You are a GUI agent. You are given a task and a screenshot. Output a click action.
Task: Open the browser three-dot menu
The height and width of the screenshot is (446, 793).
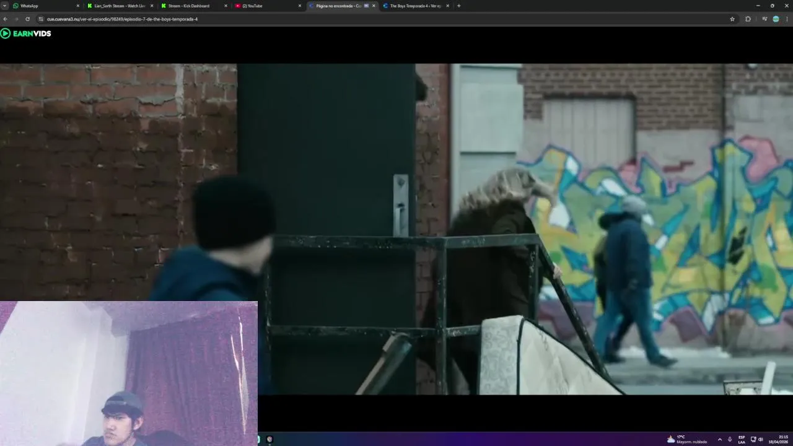click(787, 19)
